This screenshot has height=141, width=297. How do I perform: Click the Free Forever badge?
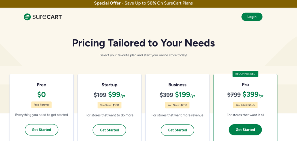[41, 105]
